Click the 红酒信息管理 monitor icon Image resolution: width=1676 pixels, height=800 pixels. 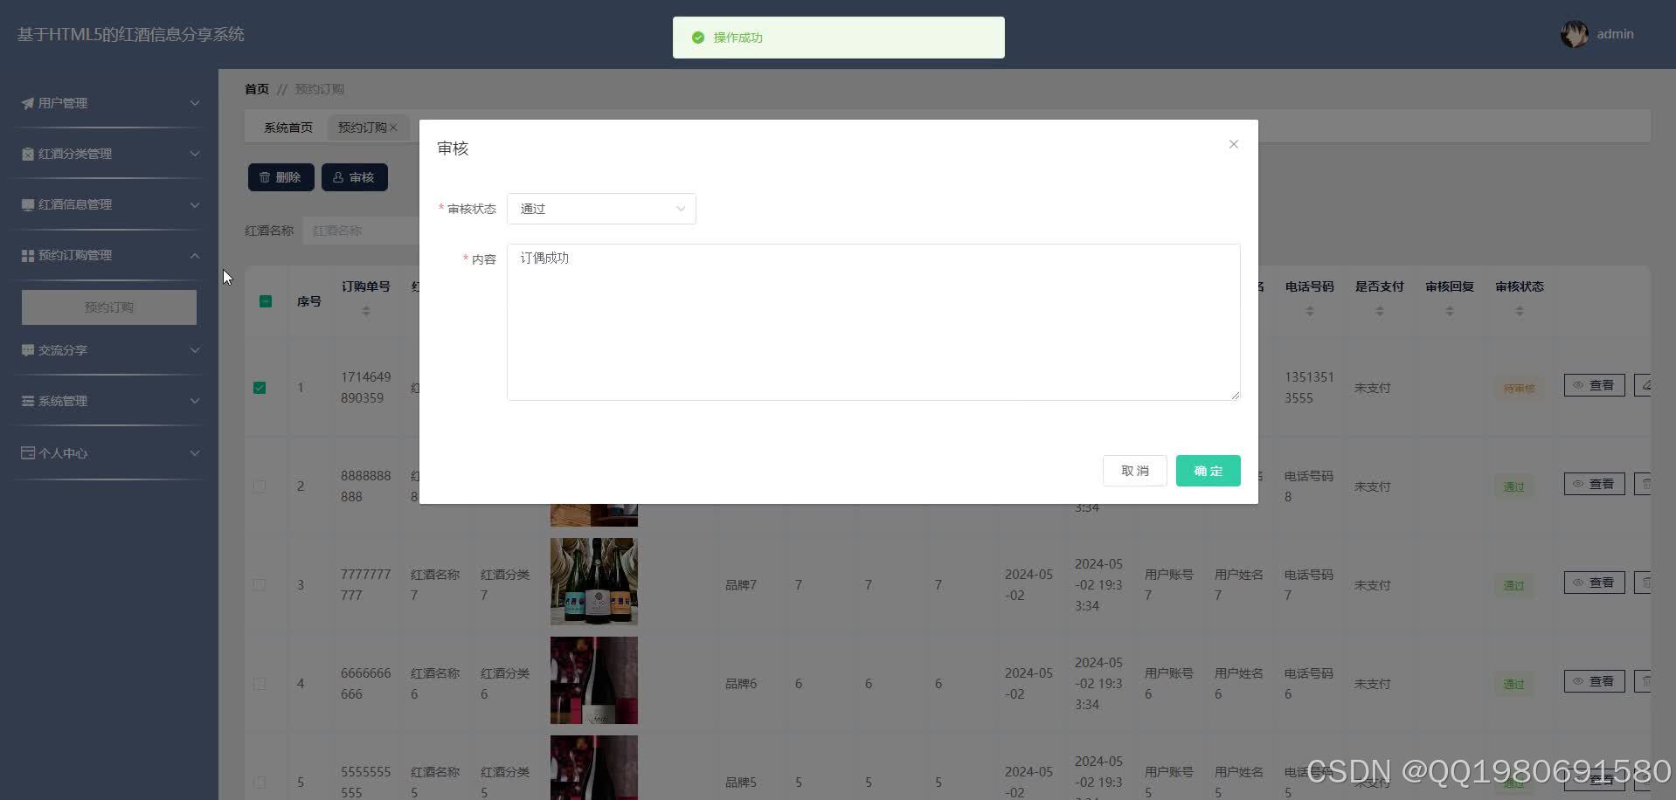click(x=28, y=204)
